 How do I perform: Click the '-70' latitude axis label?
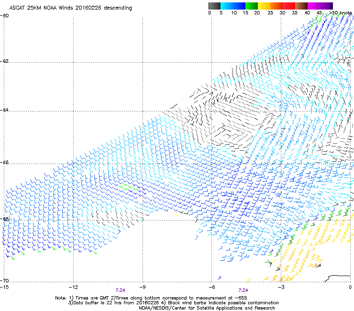click(x=4, y=281)
